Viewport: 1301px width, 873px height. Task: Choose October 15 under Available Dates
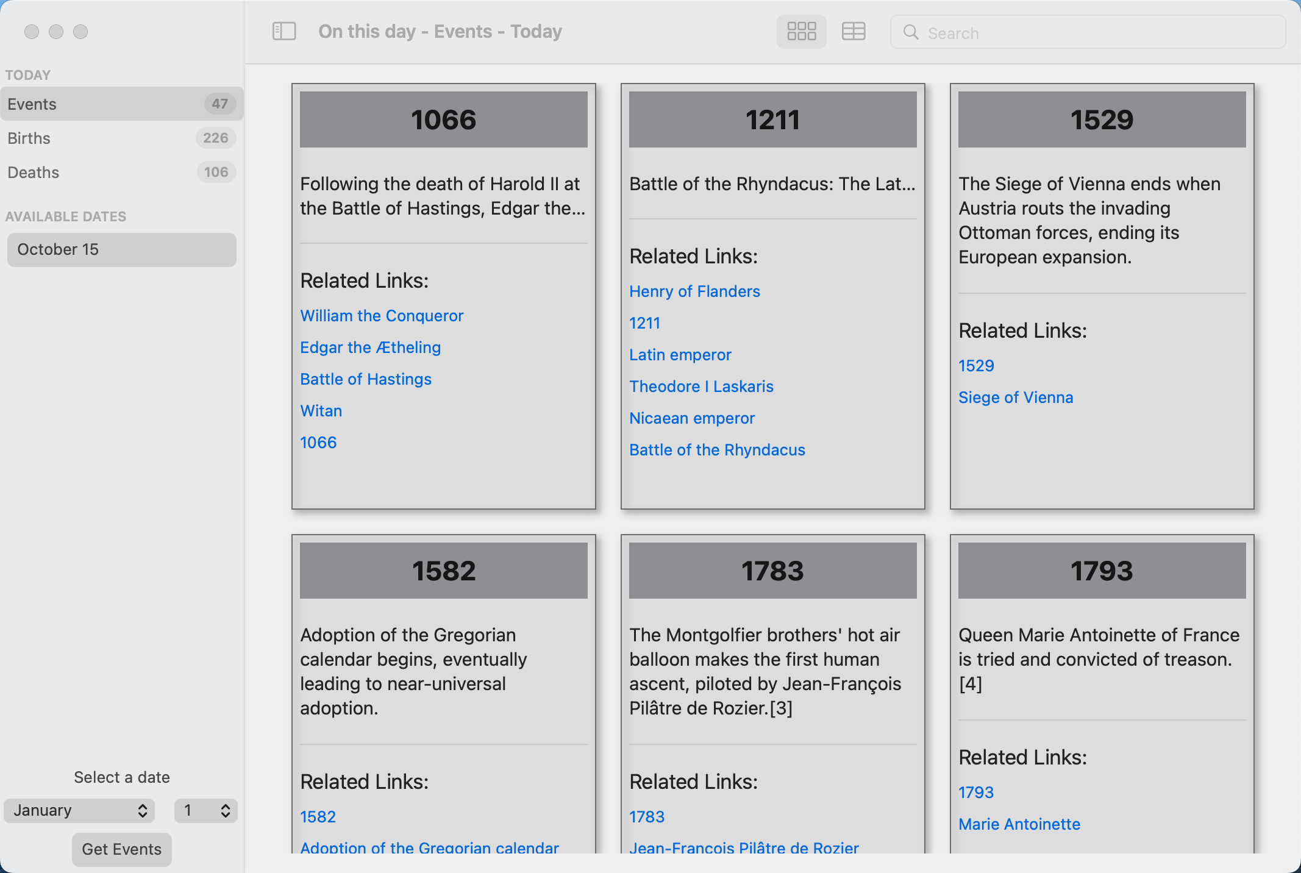[x=122, y=249]
